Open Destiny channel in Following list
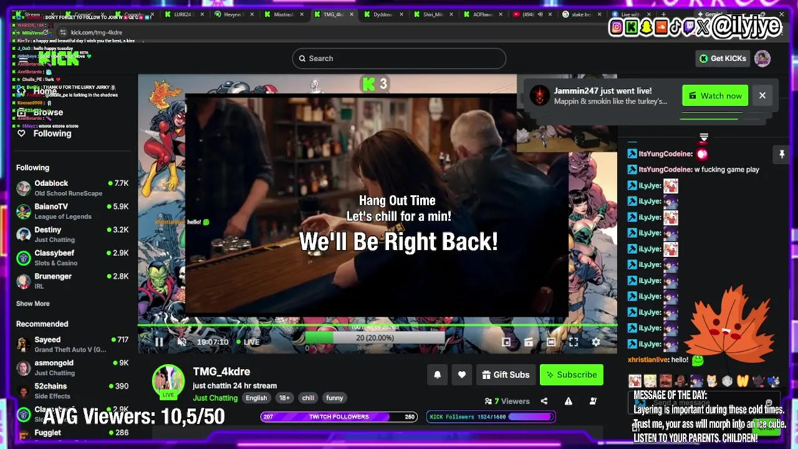This screenshot has width=798, height=449. coord(72,234)
